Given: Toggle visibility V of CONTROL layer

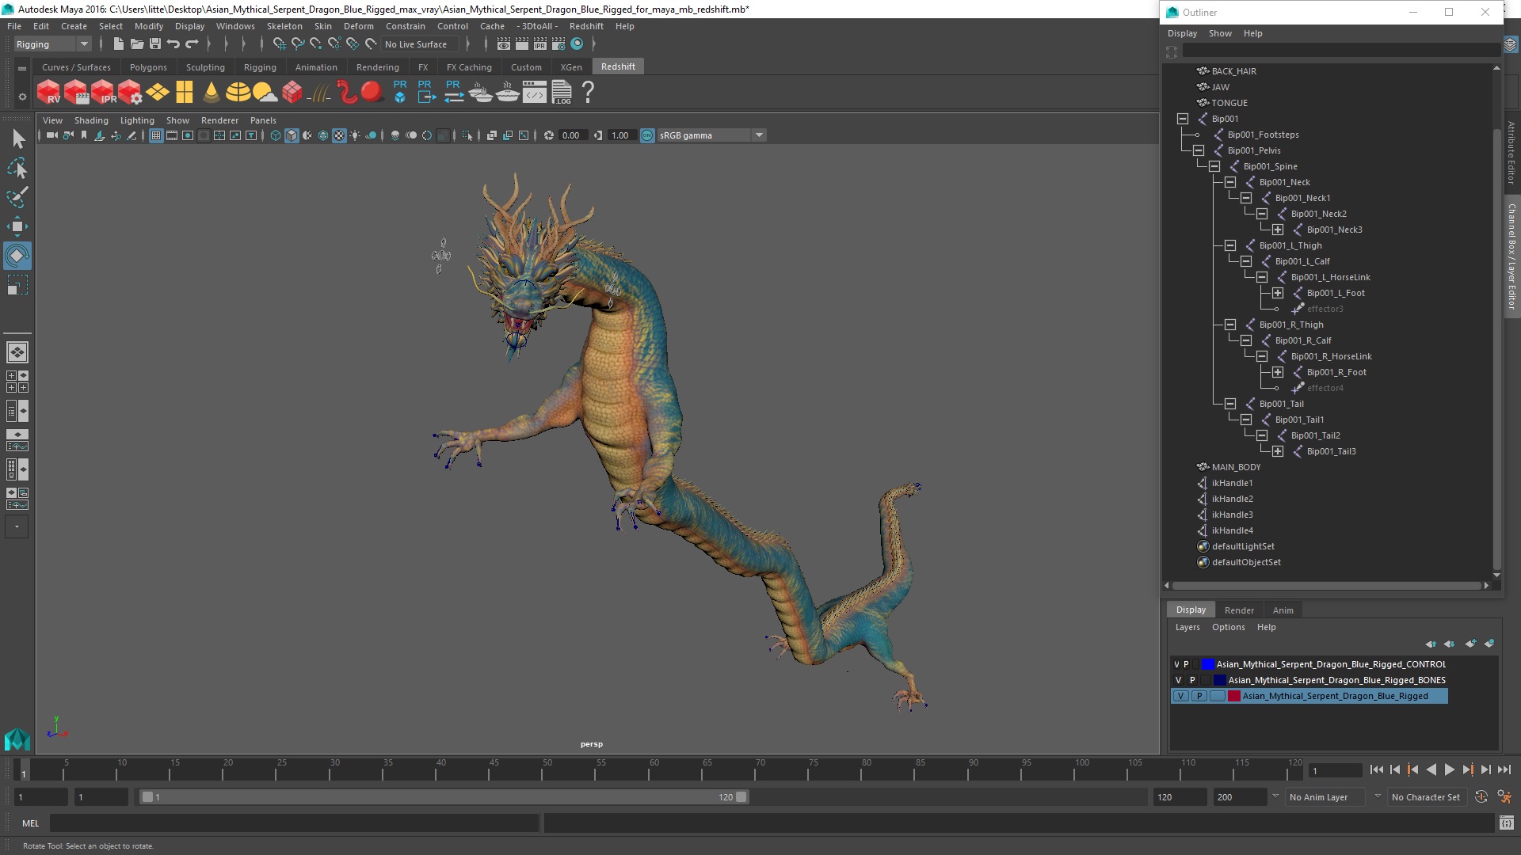Looking at the screenshot, I should (1176, 664).
